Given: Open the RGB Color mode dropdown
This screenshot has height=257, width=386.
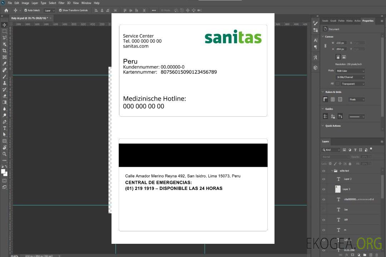Looking at the screenshot, I should (350, 71).
